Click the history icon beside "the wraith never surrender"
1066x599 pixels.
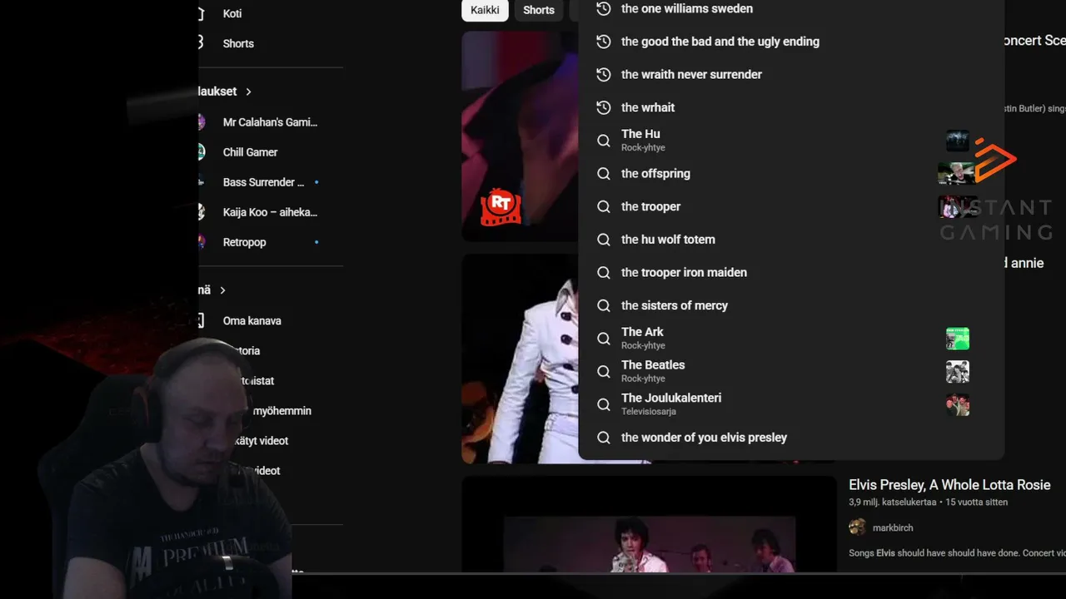(x=604, y=75)
